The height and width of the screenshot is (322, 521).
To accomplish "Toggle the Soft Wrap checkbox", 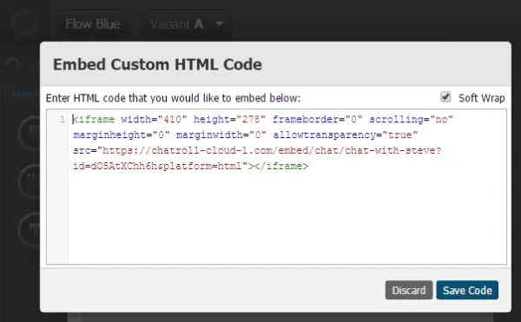I will tap(445, 97).
